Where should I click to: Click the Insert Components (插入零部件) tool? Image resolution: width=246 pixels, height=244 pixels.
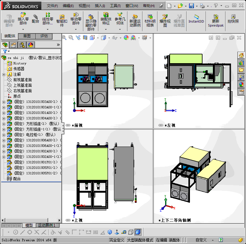pos(23,19)
